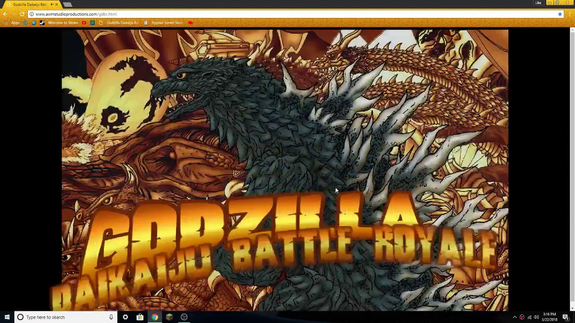Screen dimensions: 575x323
Task: Open the red bookmark icon after Hypixel
Action: (x=190, y=22)
